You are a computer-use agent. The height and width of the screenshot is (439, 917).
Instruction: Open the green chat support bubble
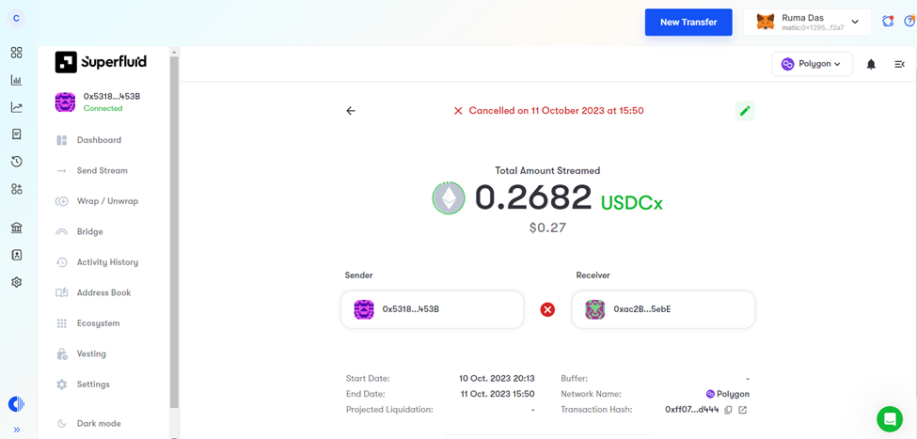click(x=889, y=418)
